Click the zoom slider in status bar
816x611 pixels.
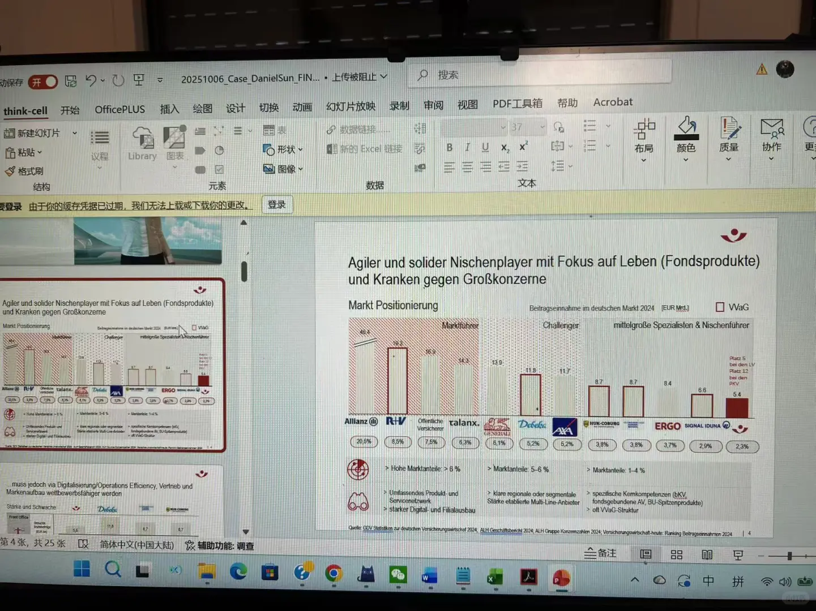click(x=788, y=556)
